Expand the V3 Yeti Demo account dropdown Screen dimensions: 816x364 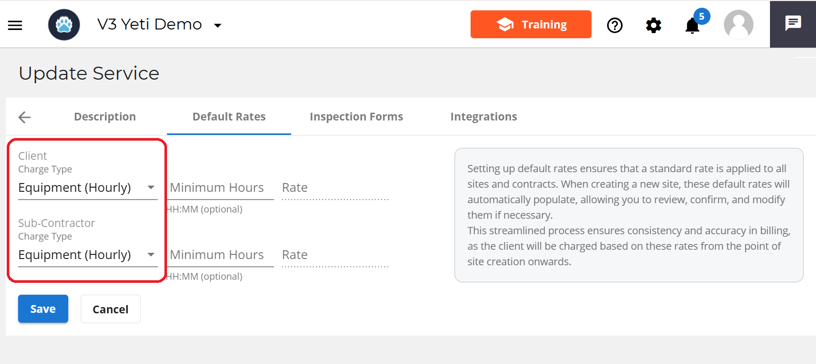pos(218,25)
